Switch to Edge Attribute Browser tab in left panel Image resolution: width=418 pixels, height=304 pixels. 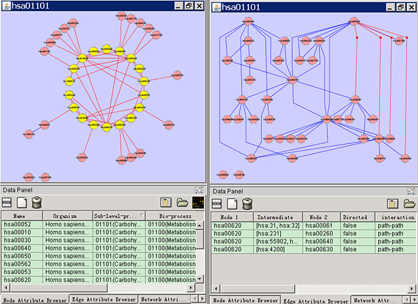coord(104,299)
